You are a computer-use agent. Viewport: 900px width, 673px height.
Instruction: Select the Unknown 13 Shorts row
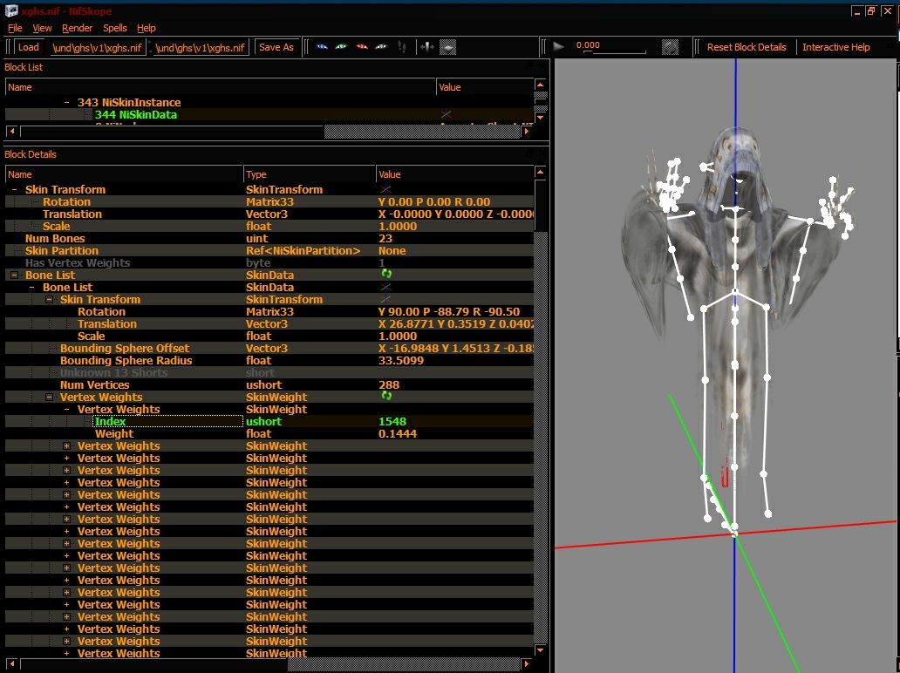(x=269, y=372)
